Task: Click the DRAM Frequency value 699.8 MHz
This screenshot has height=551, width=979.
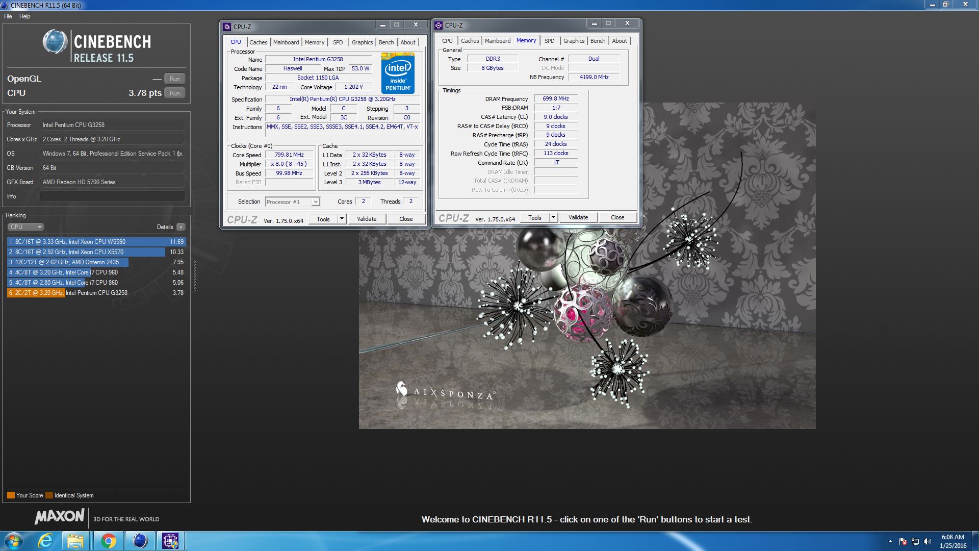Action: coord(555,99)
